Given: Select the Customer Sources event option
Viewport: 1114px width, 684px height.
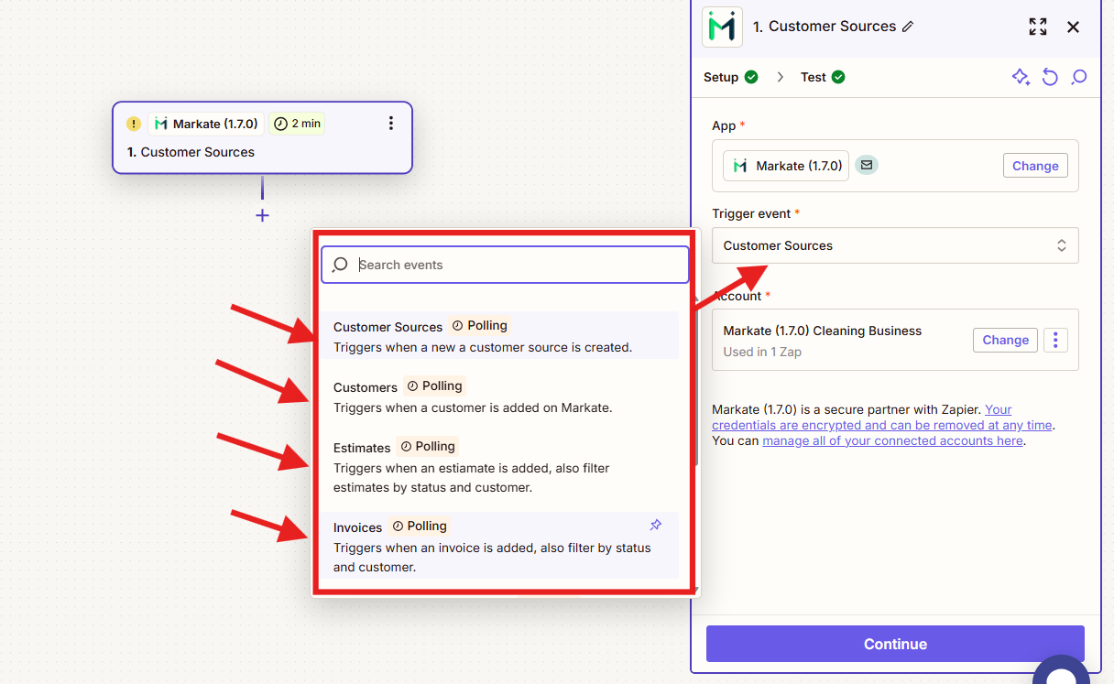Looking at the screenshot, I should 499,336.
